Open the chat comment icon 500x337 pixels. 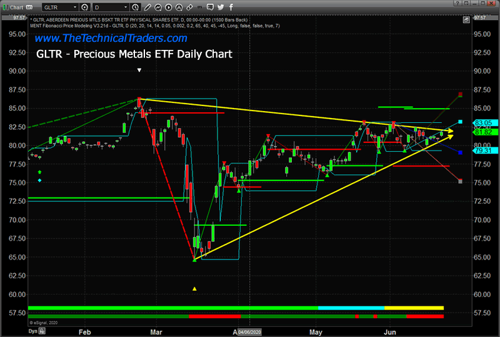[x=210, y=7]
